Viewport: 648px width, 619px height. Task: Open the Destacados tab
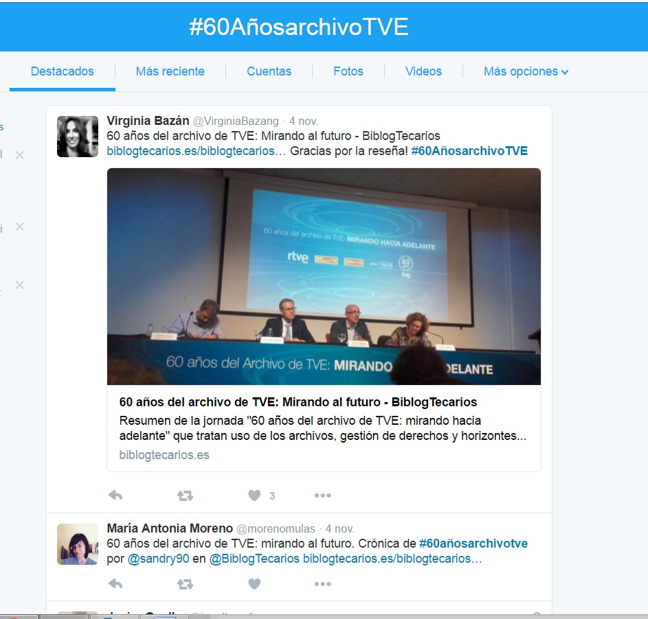(63, 71)
